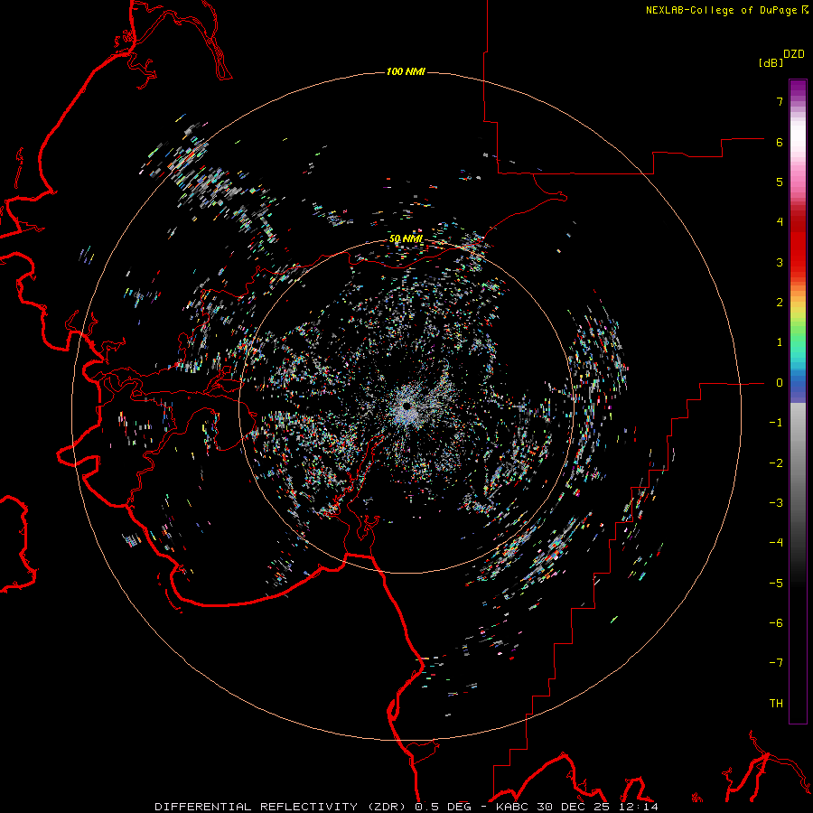The image size is (813, 813).
Task: Click the color scale value 2
Action: pos(780,303)
